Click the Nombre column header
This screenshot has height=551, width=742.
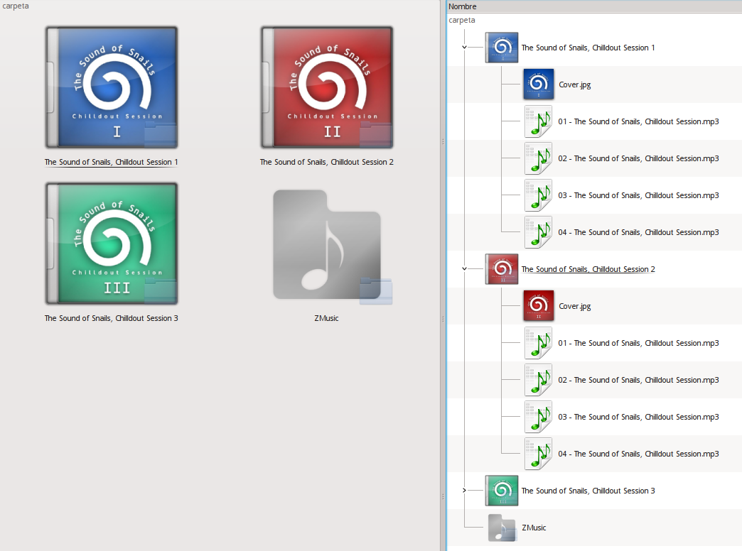[594, 6]
